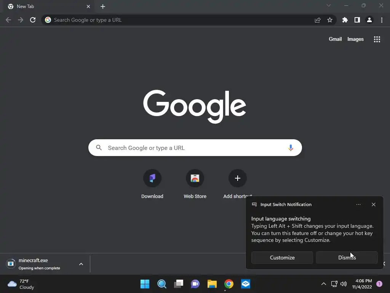Click the Google search box
The height and width of the screenshot is (293, 390).
tap(195, 148)
